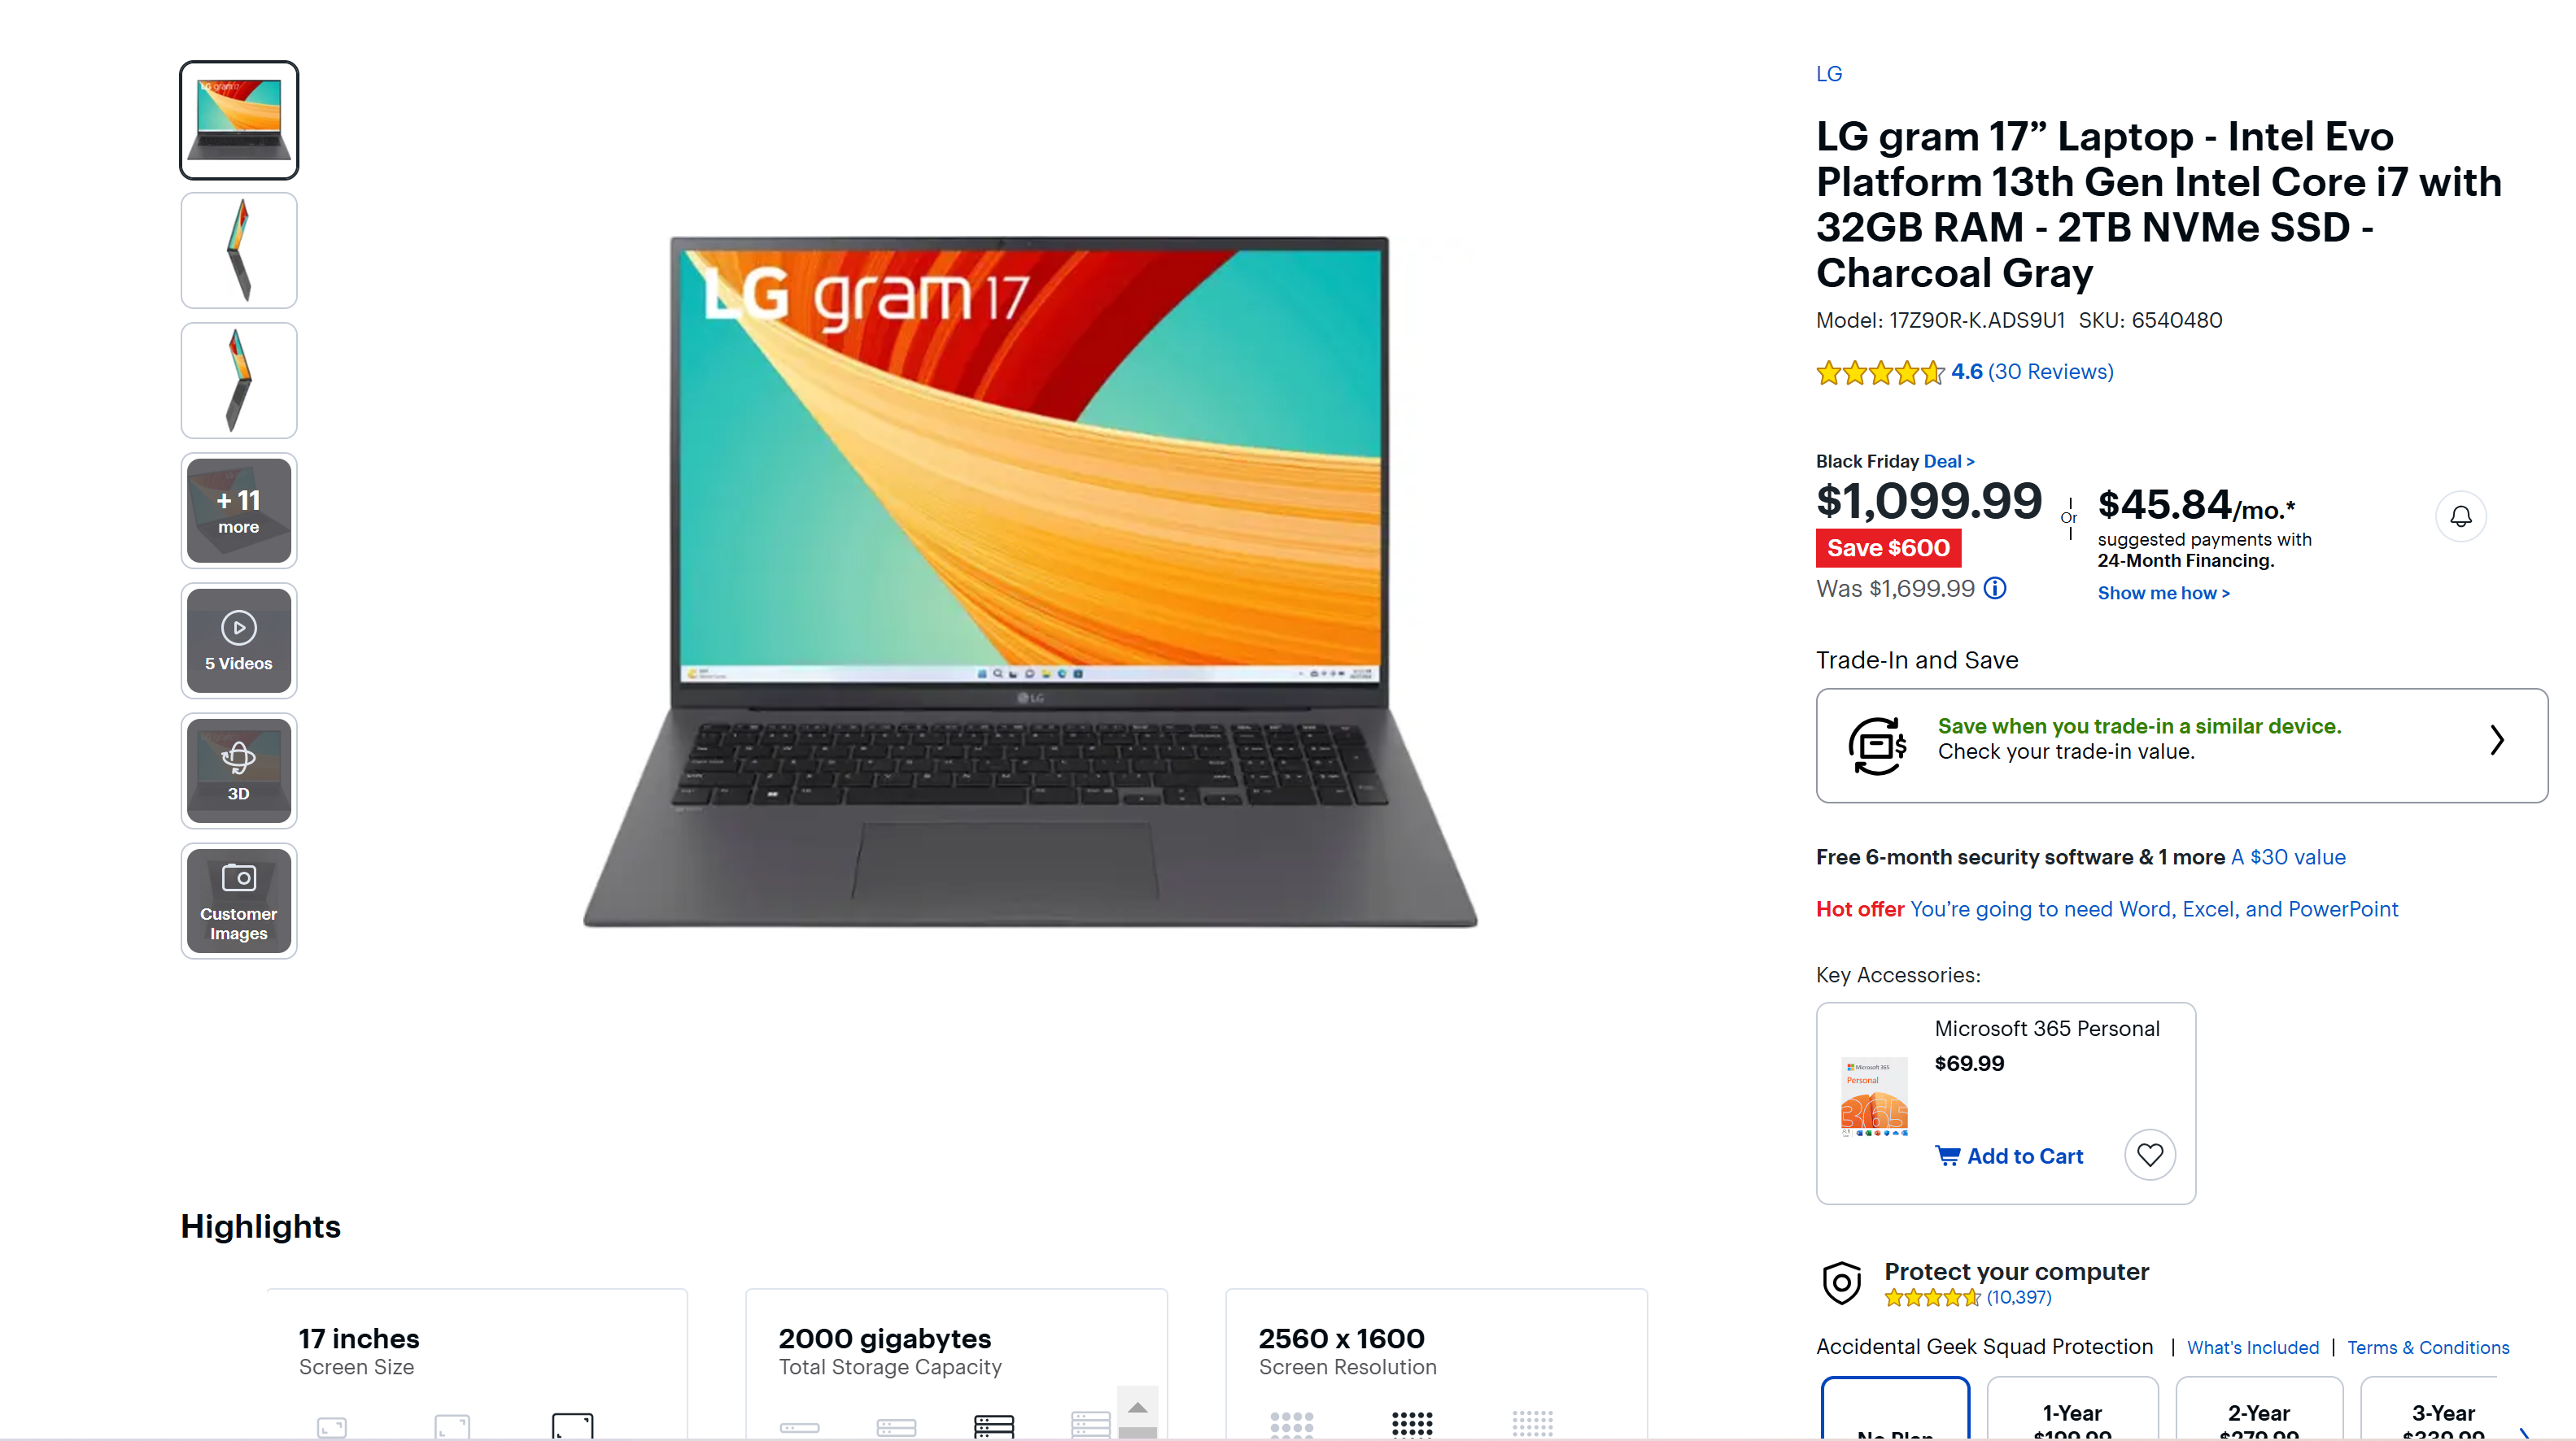Open the LG brand link
Viewport: 2576px width, 1441px height.
point(1828,74)
